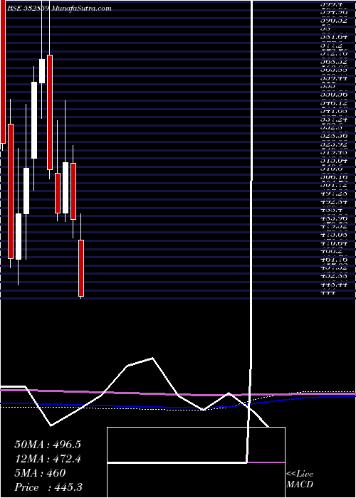Select the '5MA : 460' readout
This screenshot has width=356, height=498.
point(40,473)
